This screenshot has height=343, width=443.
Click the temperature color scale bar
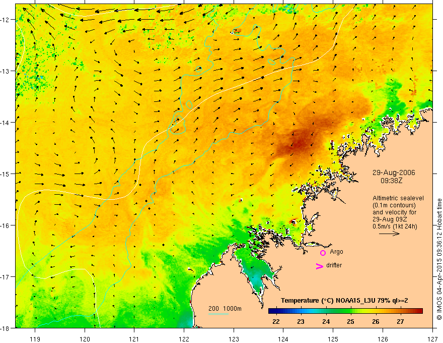click(x=345, y=311)
